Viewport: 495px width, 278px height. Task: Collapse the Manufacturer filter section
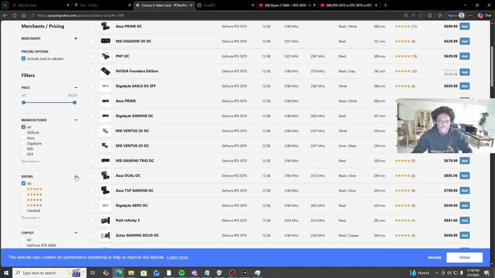[x=76, y=120]
